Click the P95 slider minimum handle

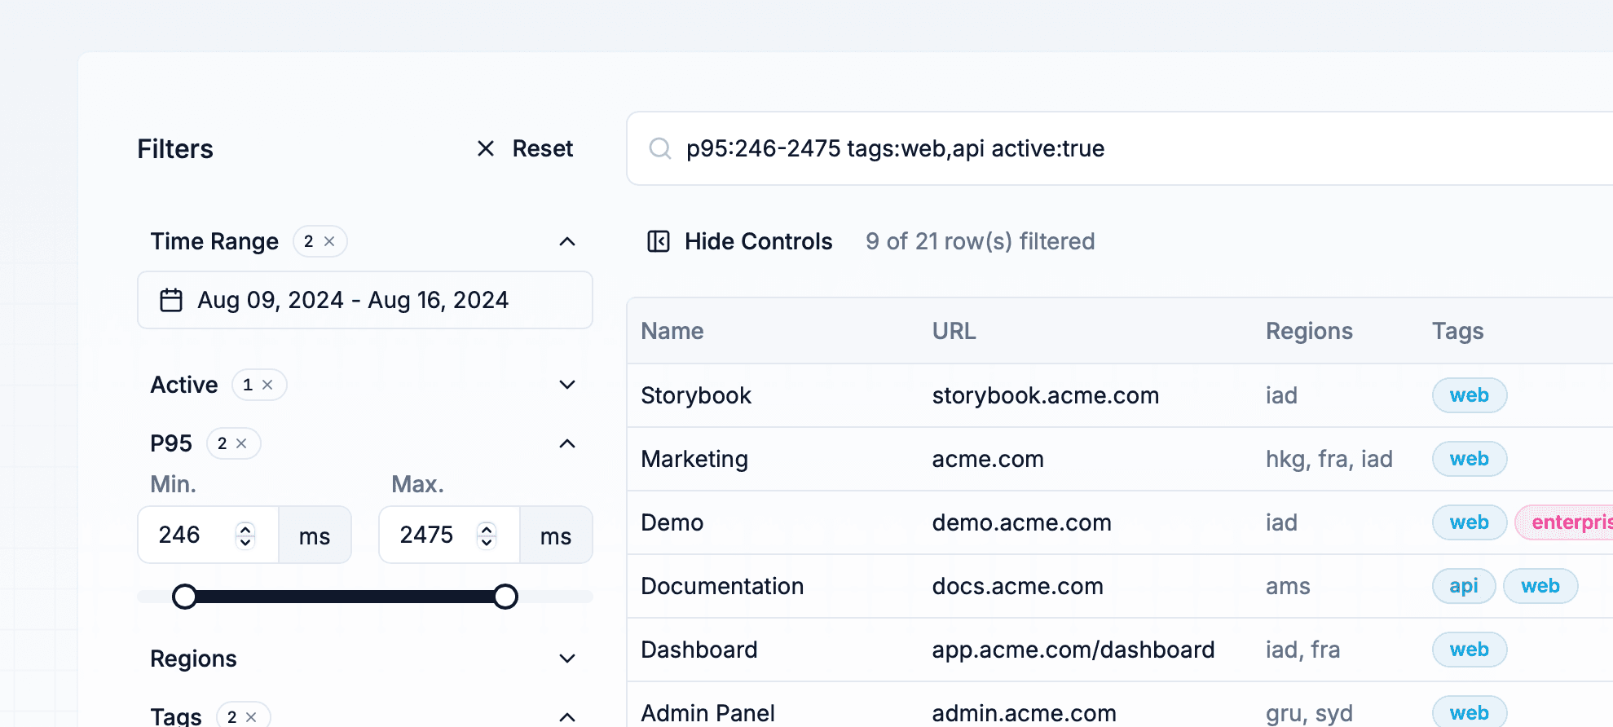(x=185, y=597)
